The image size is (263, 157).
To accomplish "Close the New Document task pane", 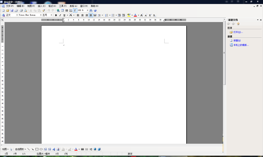I will pos(261,20).
